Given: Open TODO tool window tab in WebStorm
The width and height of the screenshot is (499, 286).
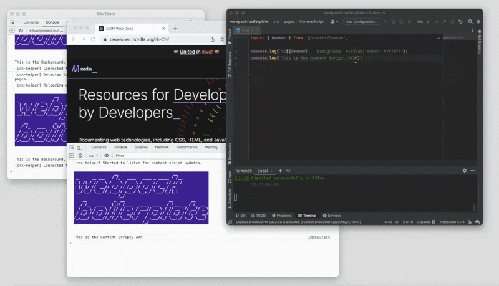Looking at the screenshot, I should click(x=258, y=216).
